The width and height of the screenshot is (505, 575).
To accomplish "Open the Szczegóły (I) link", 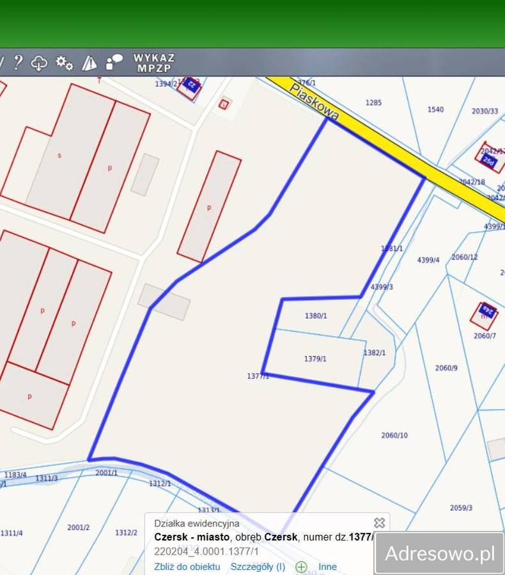I will [258, 567].
